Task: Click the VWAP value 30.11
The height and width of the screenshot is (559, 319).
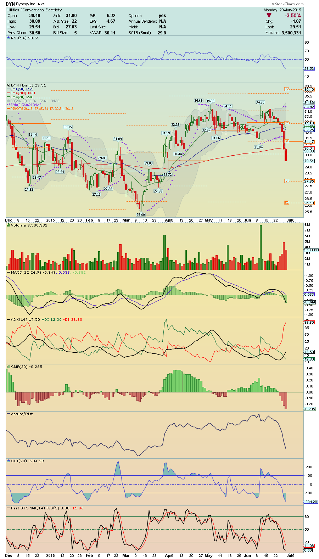Action: click(110, 33)
